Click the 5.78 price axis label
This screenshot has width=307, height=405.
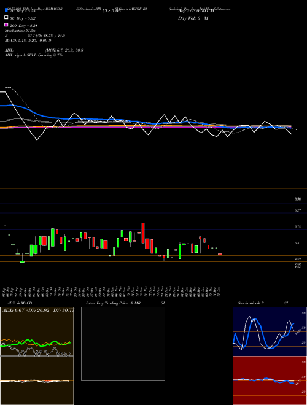[x=297, y=227]
